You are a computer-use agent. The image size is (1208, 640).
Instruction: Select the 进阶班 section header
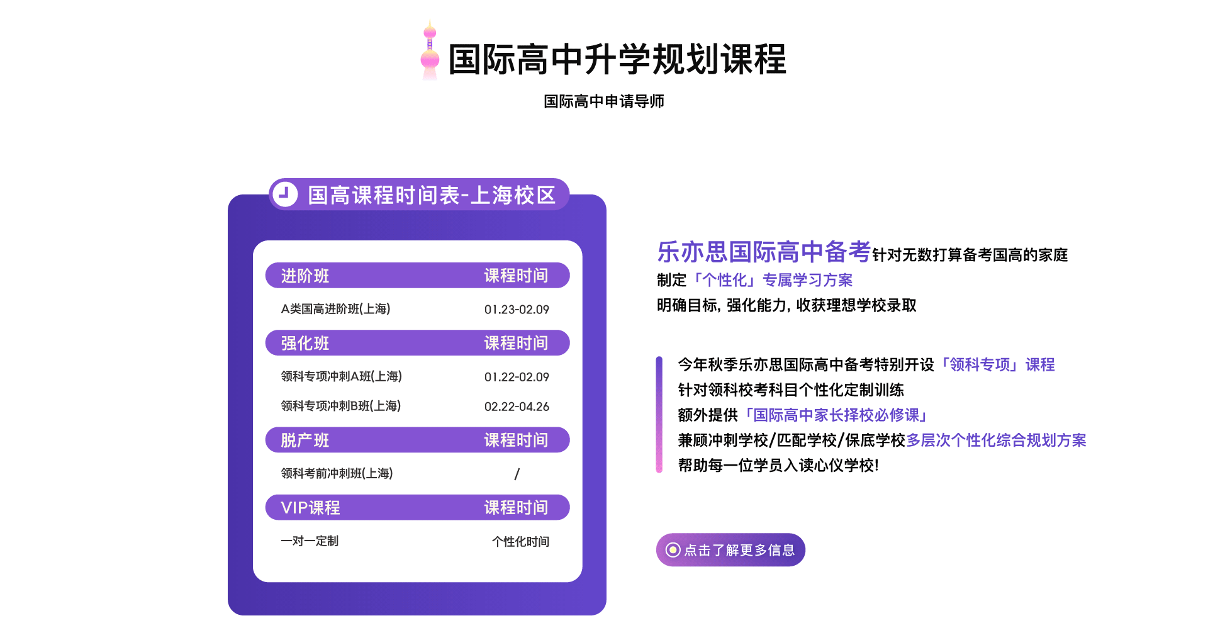click(x=418, y=276)
